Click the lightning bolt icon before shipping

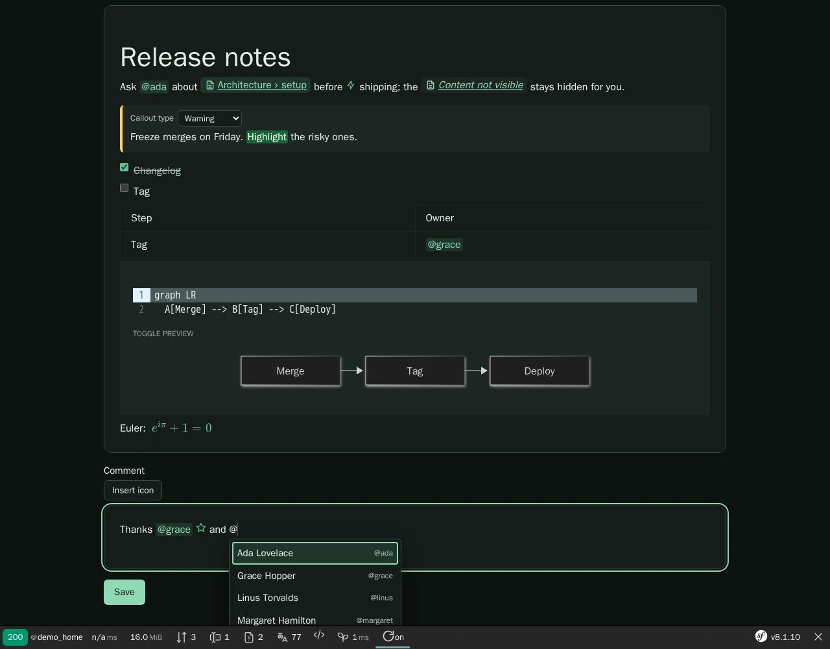(x=351, y=86)
